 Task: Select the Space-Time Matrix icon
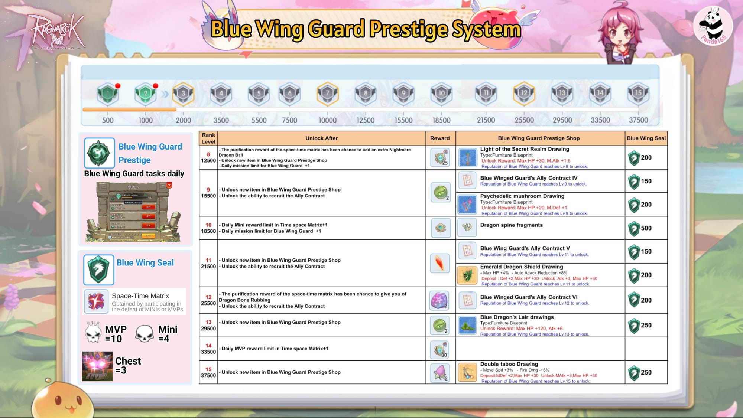96,301
